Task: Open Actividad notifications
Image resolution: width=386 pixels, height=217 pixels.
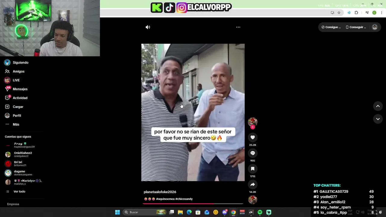Action: 20,98
